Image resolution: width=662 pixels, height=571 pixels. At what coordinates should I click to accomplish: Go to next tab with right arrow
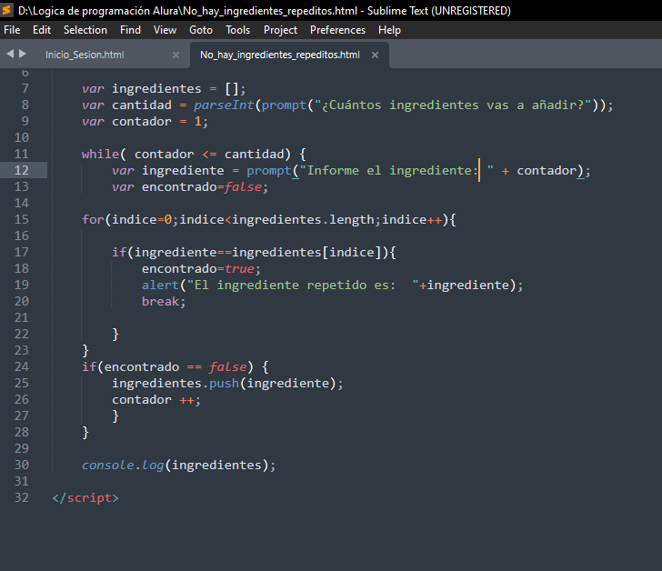pos(23,54)
